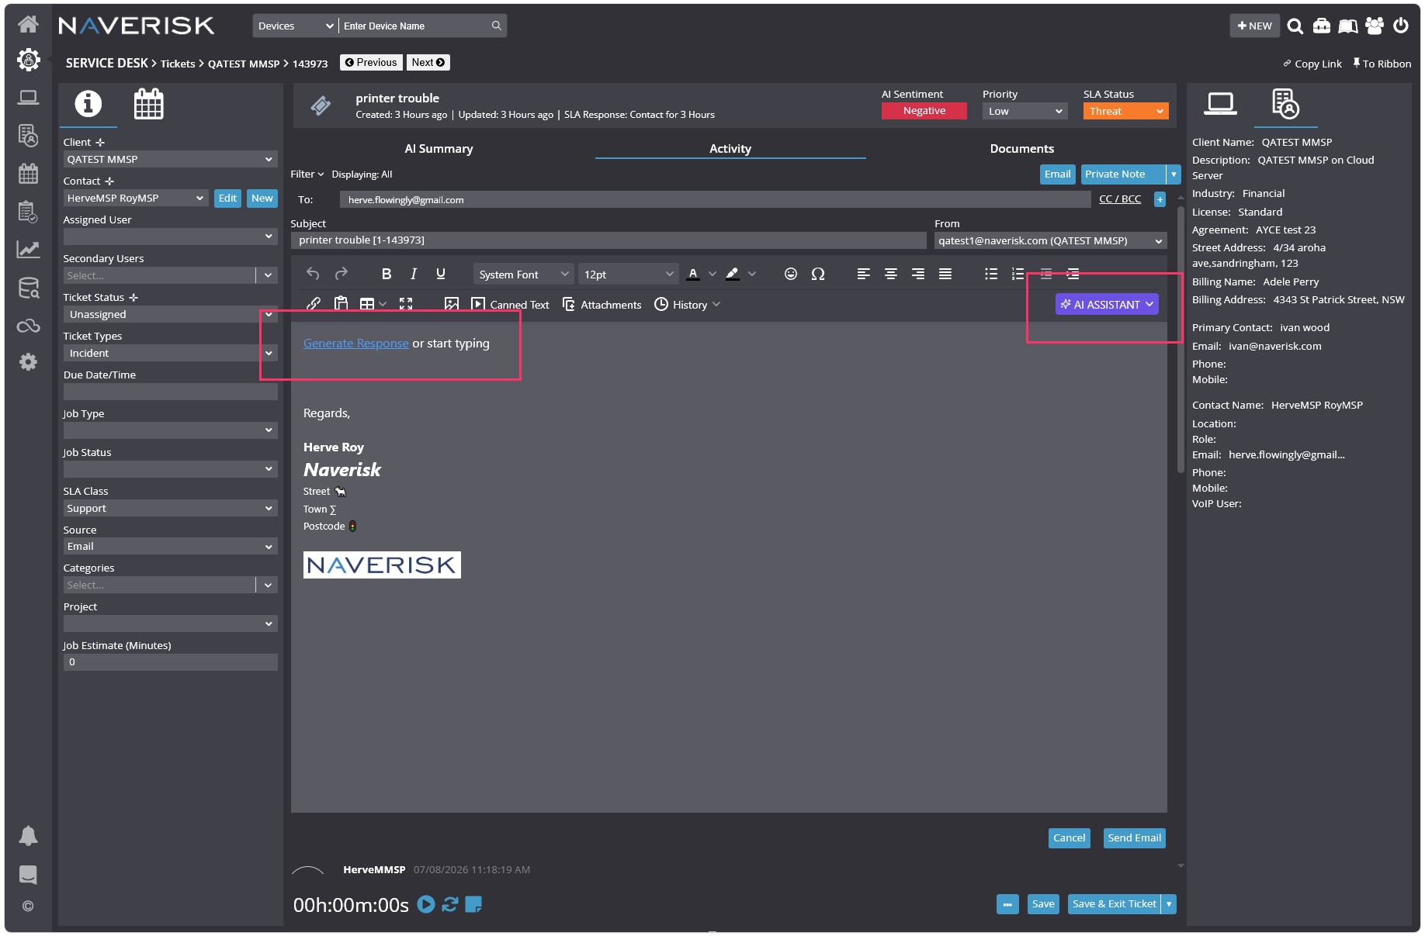Insert special character omega icon

pyautogui.click(x=818, y=274)
